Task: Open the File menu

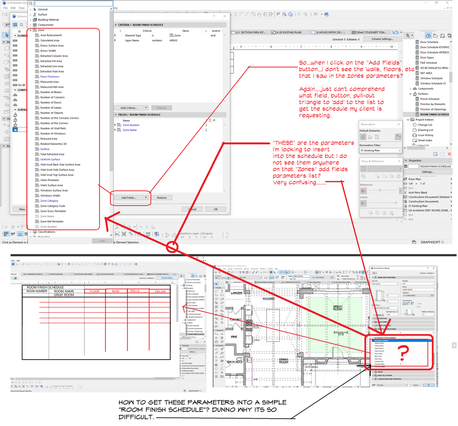Action: (x=5, y=8)
